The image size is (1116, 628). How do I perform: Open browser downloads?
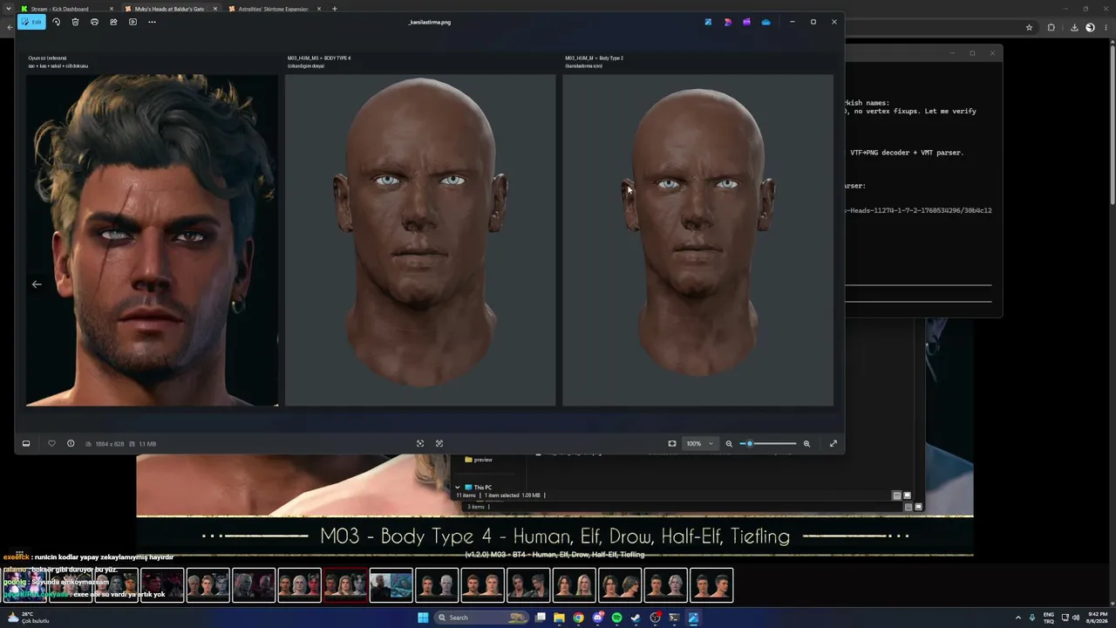1074,27
